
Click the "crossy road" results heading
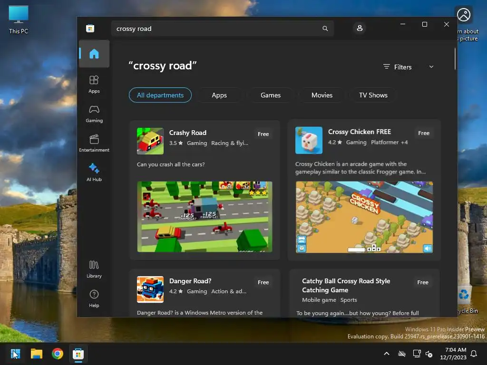coord(163,66)
